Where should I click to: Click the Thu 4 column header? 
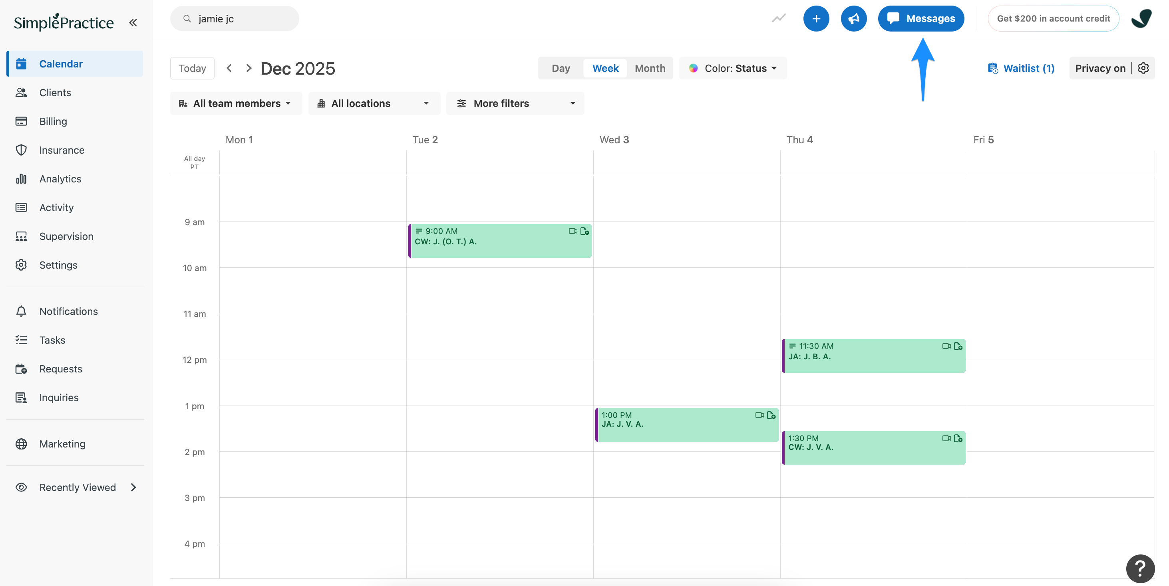tap(799, 140)
